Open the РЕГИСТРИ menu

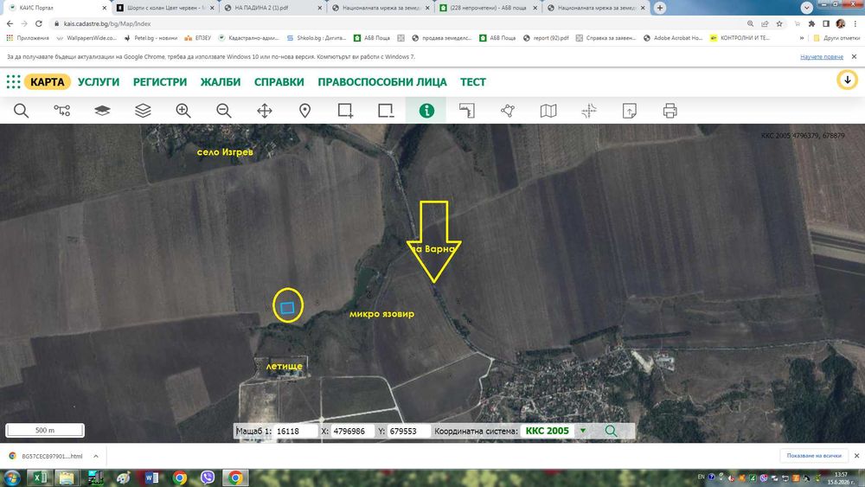(x=160, y=81)
